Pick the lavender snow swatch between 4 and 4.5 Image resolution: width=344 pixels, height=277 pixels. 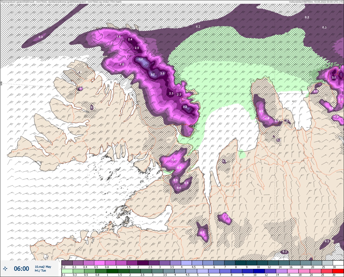click(186, 263)
